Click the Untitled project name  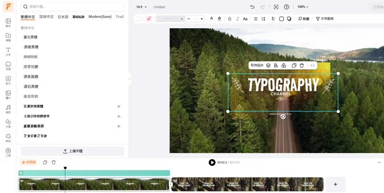coord(159,7)
